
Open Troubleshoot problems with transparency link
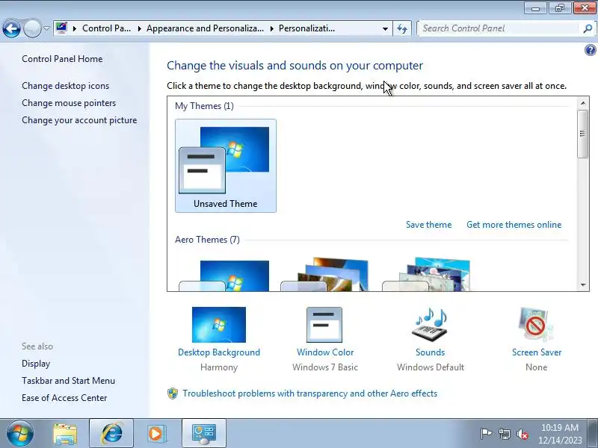(x=309, y=393)
